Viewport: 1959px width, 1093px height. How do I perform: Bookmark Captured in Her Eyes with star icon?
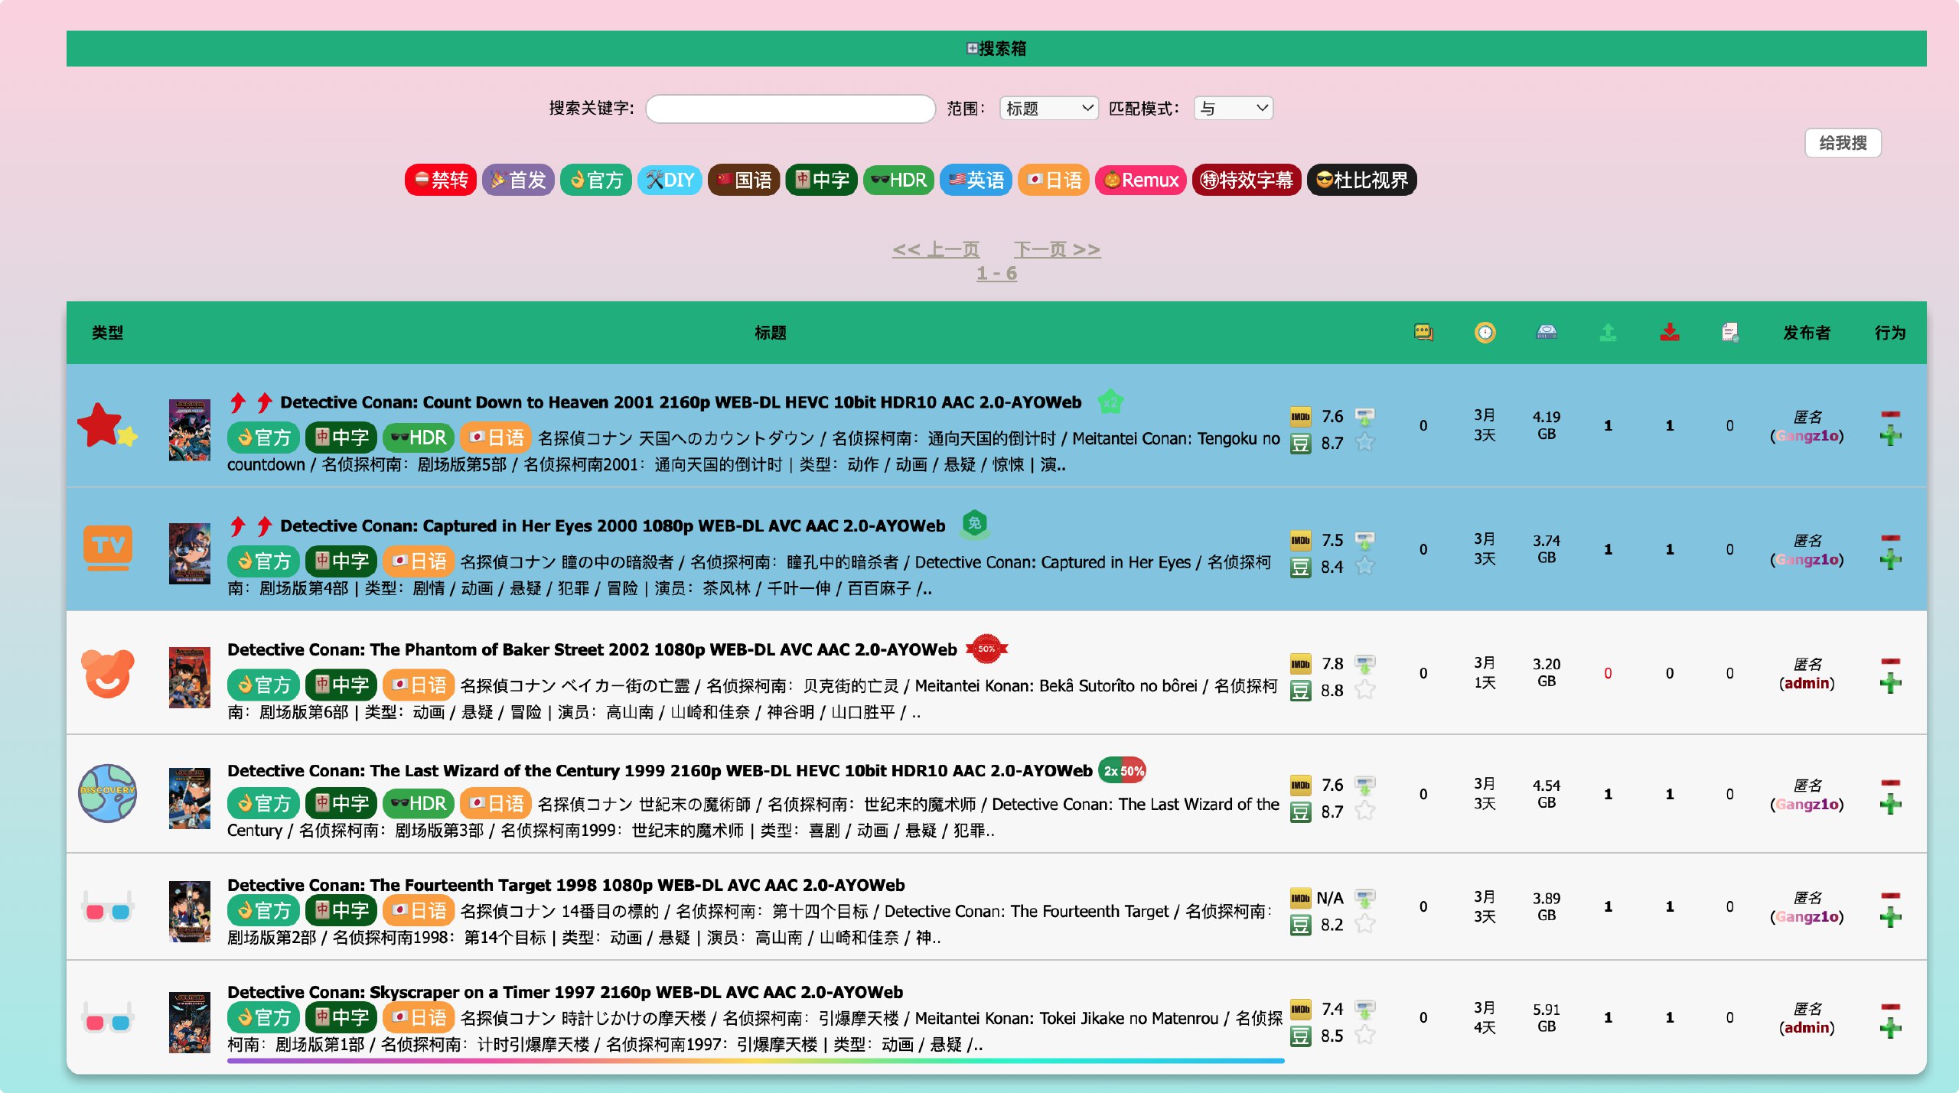[1364, 566]
